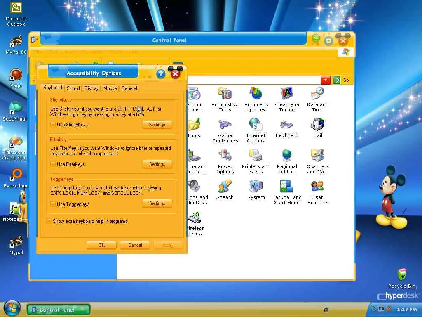The image size is (422, 317).
Task: Open StickyKeys Settings button
Action: pyautogui.click(x=157, y=125)
